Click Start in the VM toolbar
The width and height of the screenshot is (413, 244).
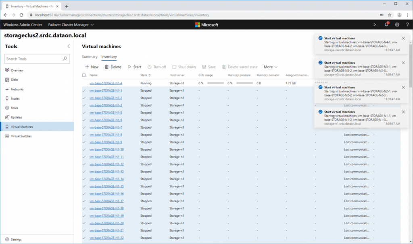pyautogui.click(x=135, y=67)
